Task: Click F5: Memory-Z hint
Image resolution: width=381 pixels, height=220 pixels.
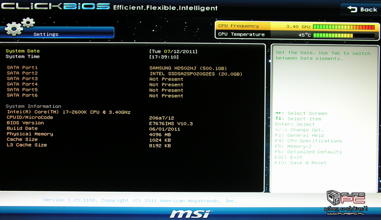Action: point(293,146)
